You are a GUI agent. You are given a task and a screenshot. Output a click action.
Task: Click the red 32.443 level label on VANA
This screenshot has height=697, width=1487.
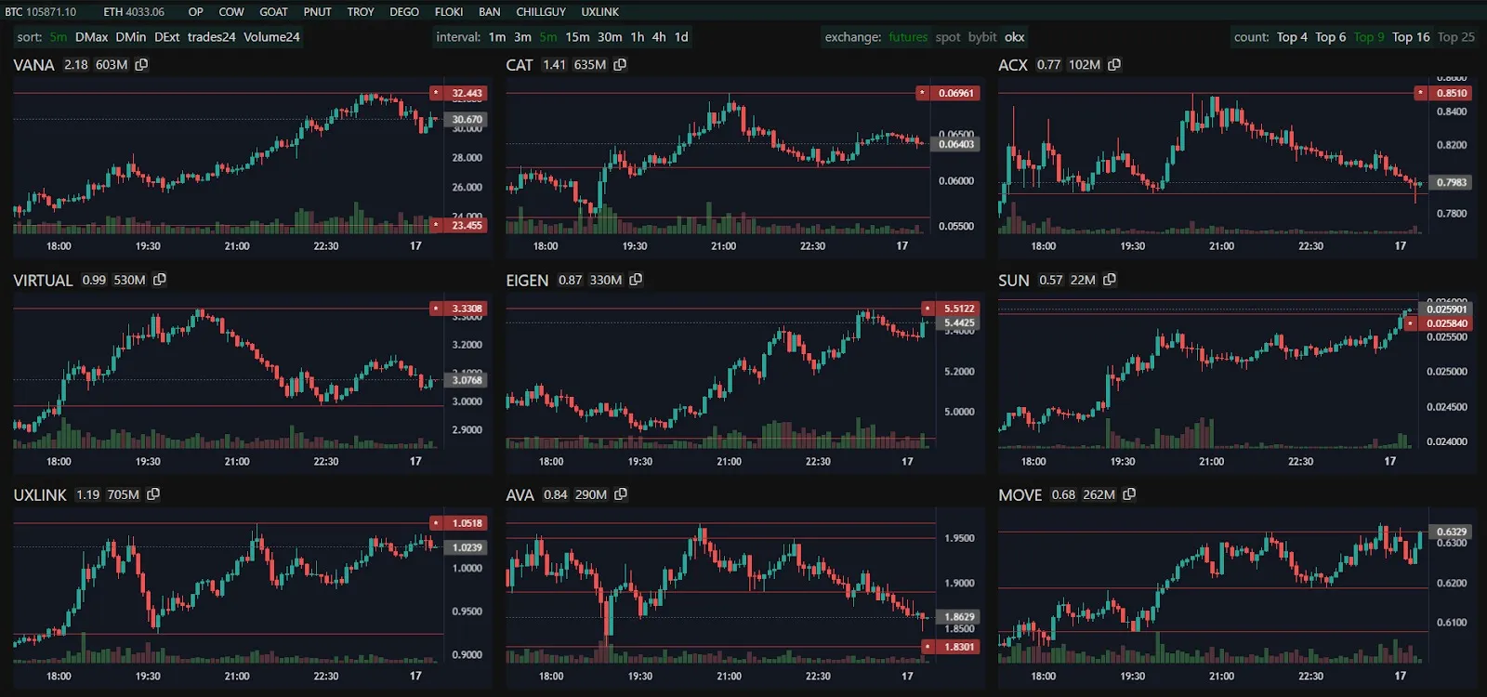click(x=466, y=94)
